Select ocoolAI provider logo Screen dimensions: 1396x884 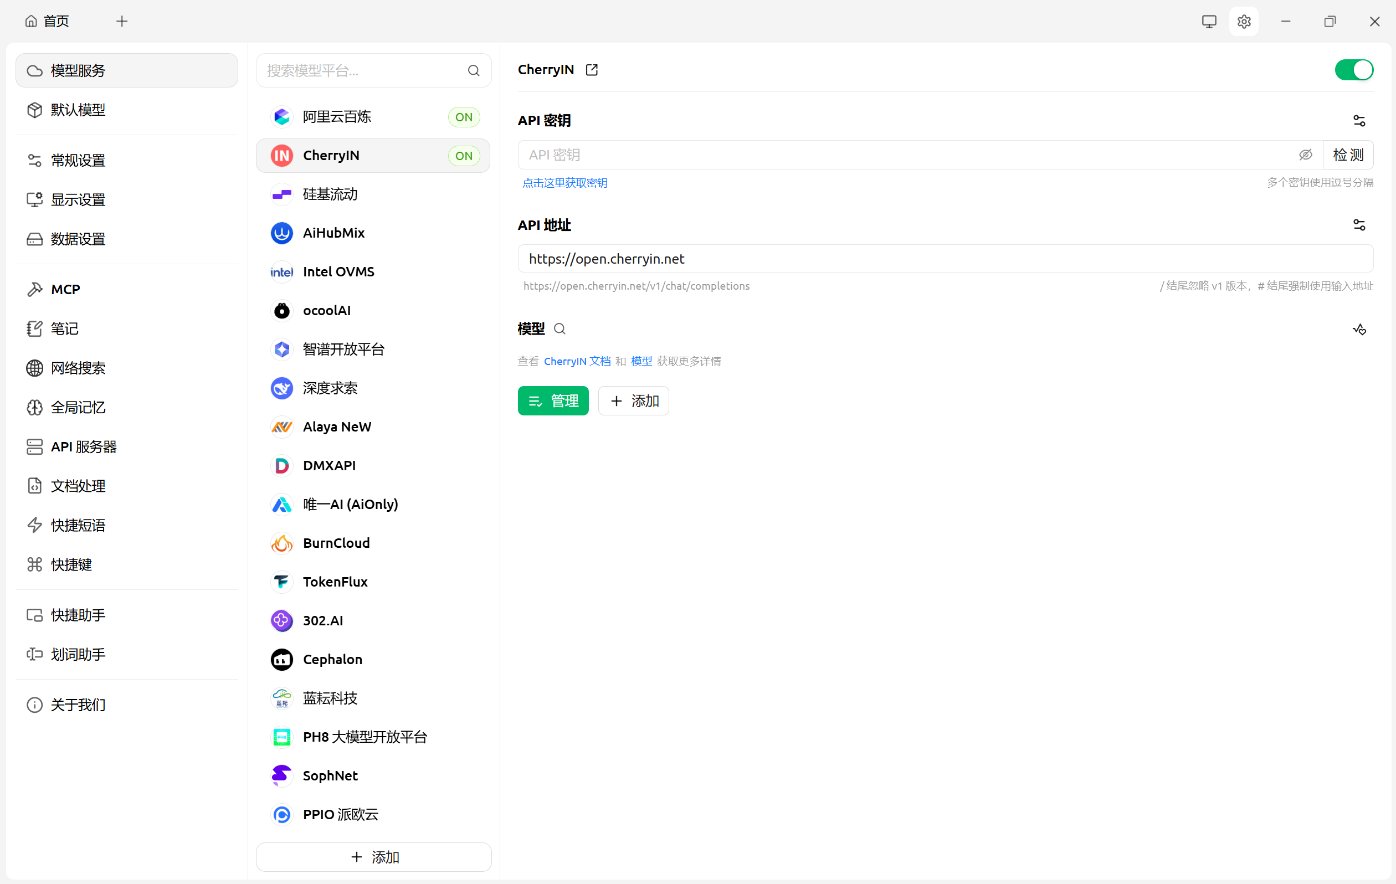point(282,311)
